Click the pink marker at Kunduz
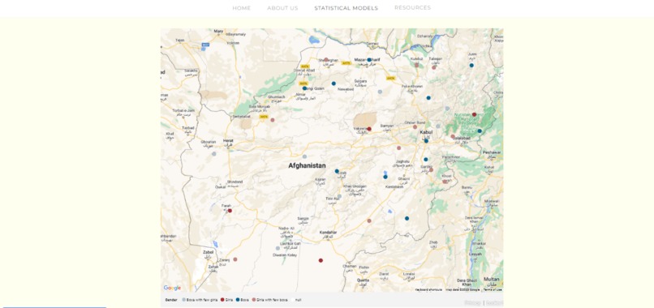Screen dimensions: 654x308 click(416, 65)
